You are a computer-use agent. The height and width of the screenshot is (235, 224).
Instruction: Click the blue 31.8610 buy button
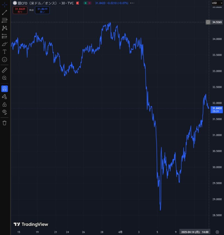coord(42,10)
